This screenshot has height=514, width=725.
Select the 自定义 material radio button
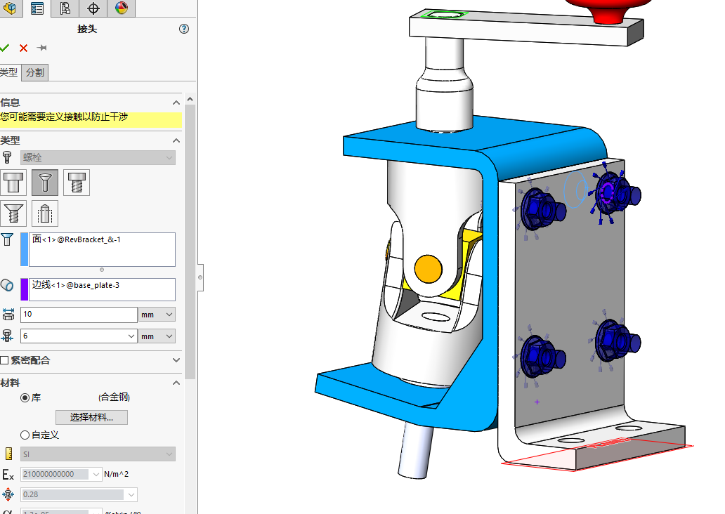(x=25, y=435)
